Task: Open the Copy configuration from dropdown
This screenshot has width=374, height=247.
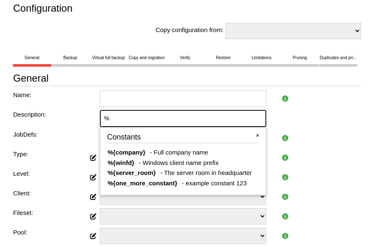Action: [293, 31]
